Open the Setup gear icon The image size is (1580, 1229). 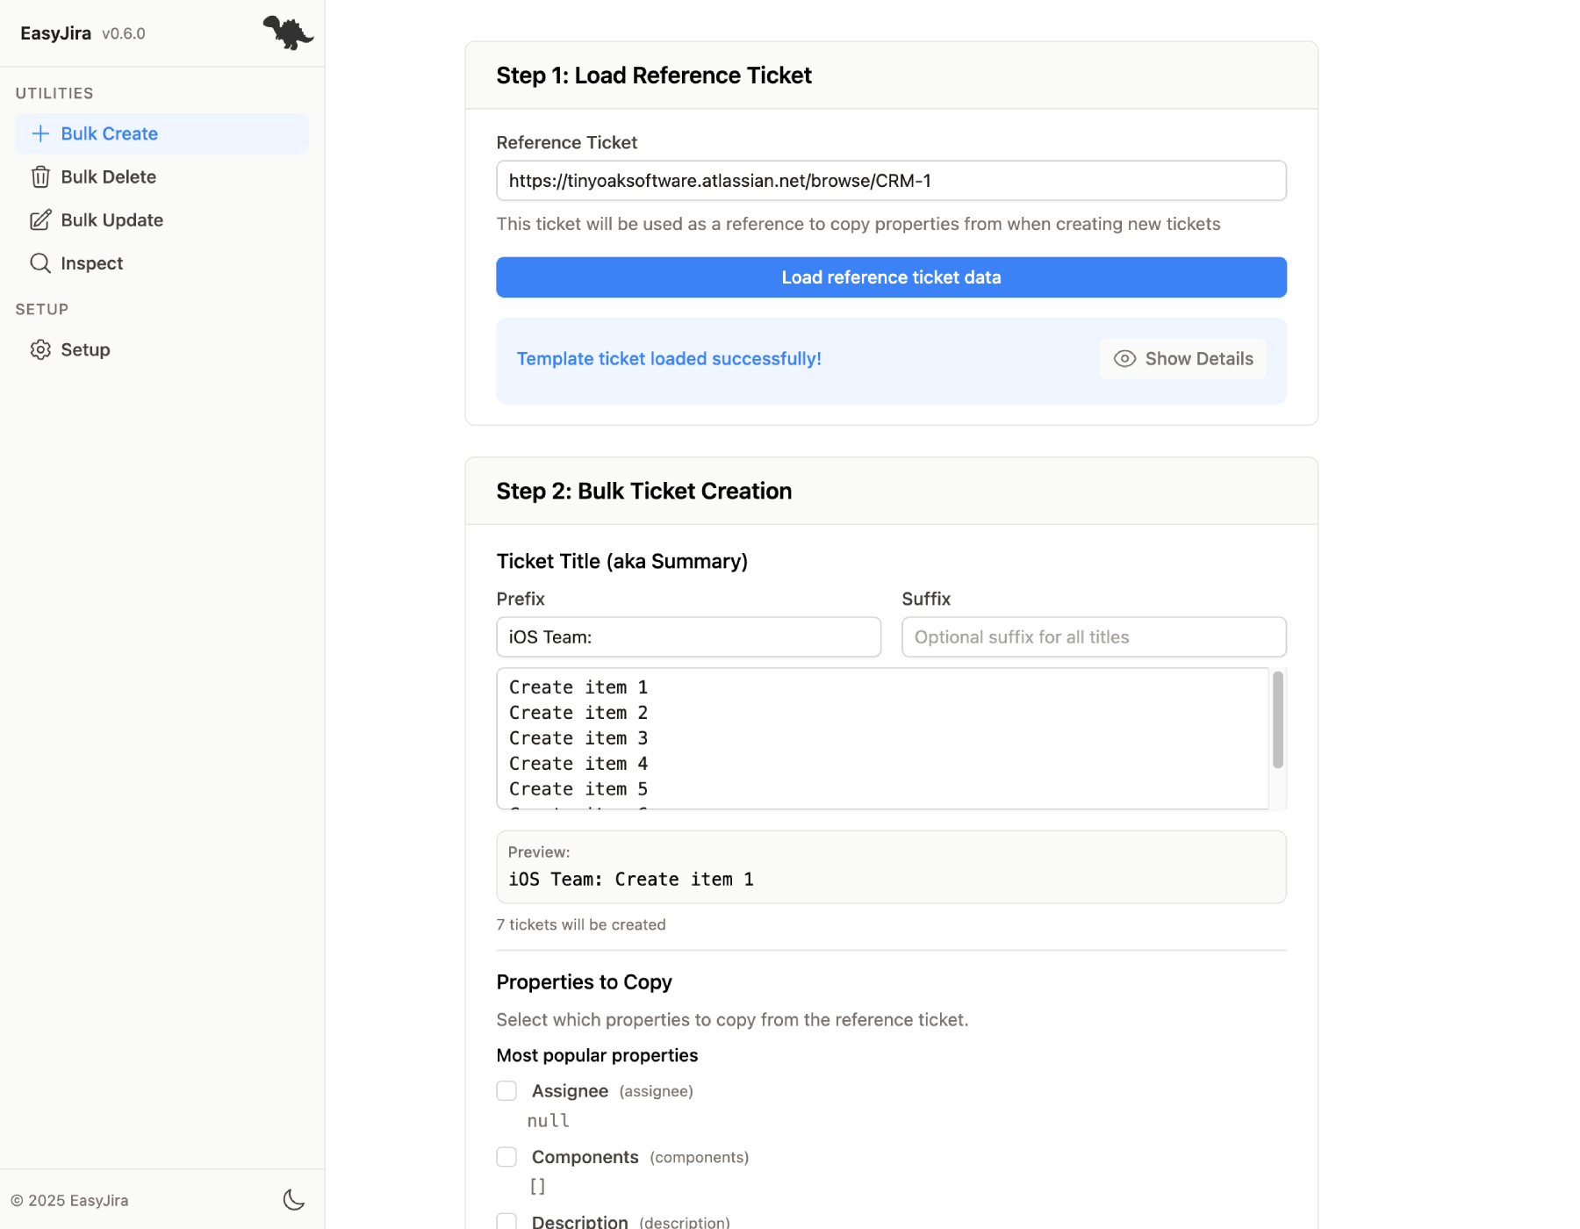(40, 349)
